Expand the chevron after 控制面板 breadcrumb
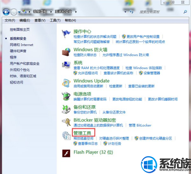191x174 pixels. coord(51,12)
